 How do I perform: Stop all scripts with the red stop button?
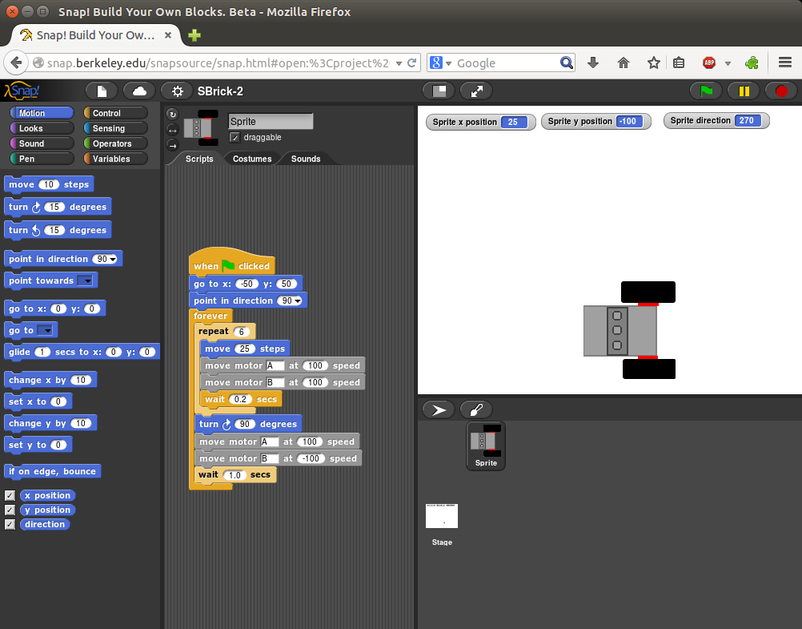tap(781, 91)
